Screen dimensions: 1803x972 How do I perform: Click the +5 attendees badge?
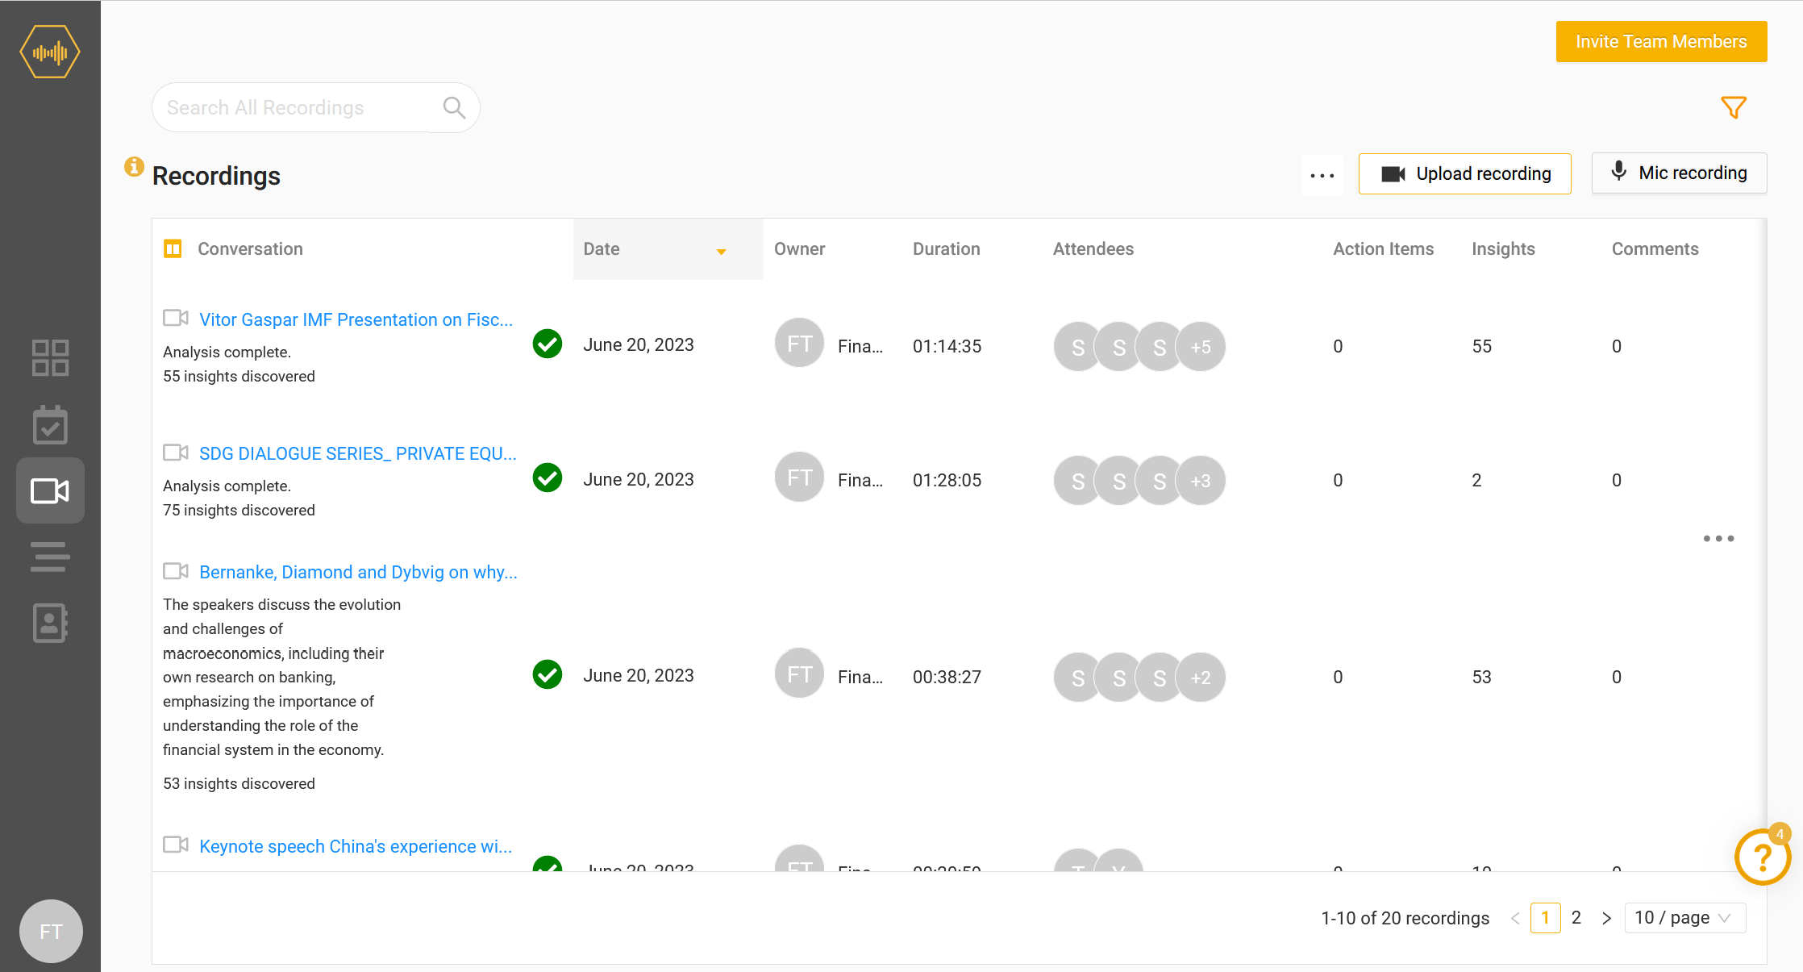(x=1201, y=347)
